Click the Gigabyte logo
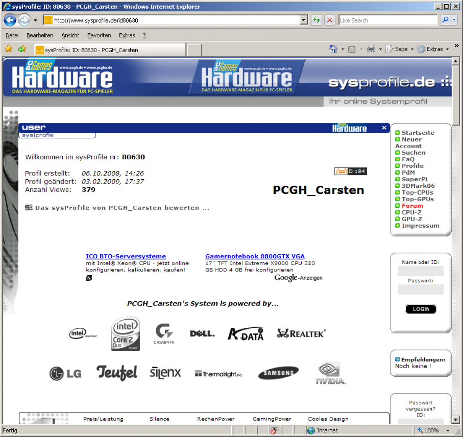 tap(164, 334)
